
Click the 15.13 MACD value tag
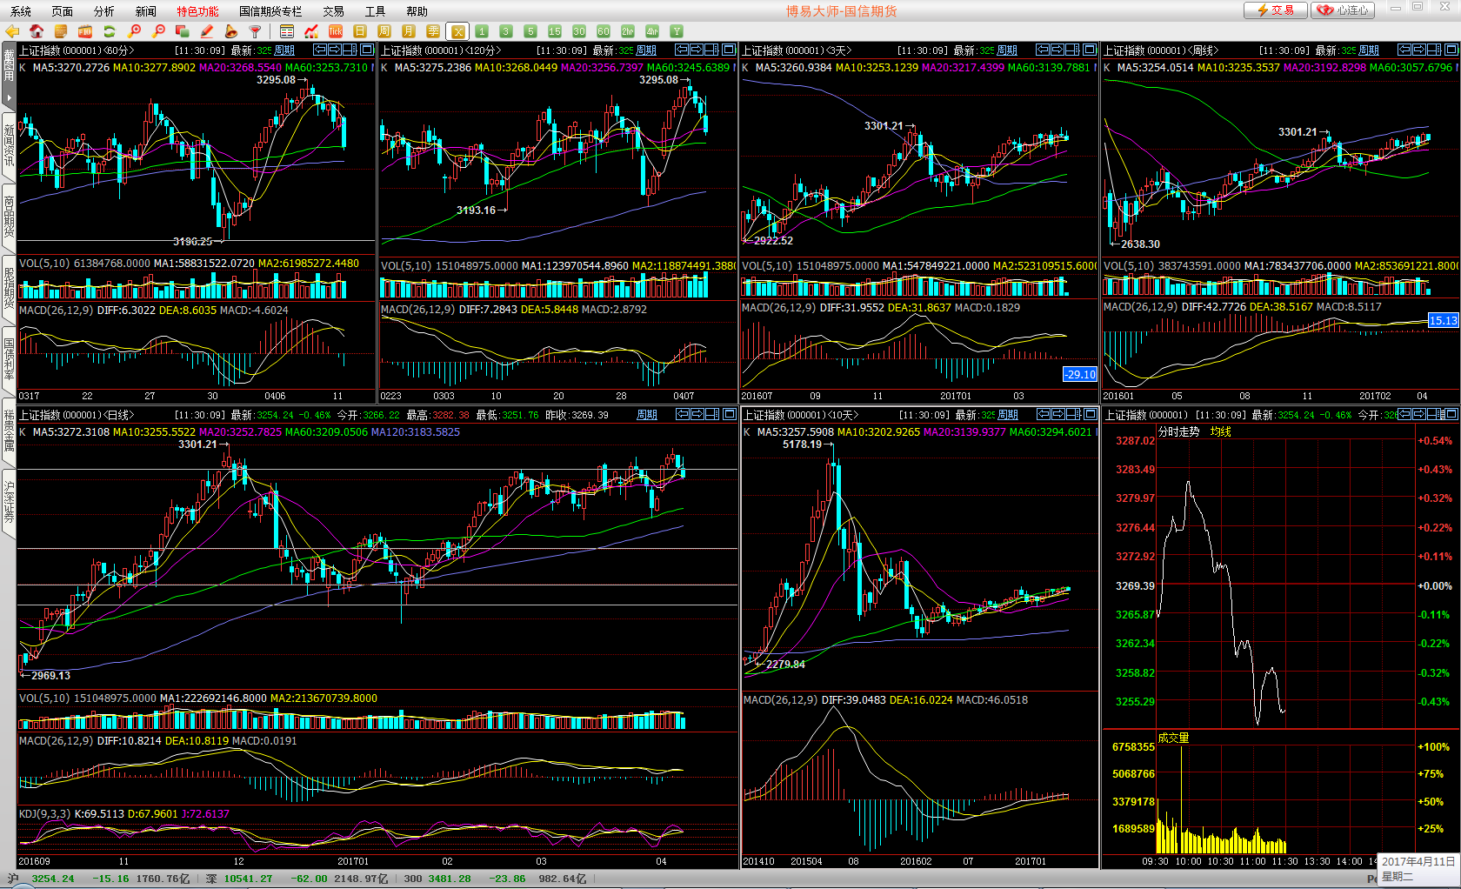(1443, 321)
